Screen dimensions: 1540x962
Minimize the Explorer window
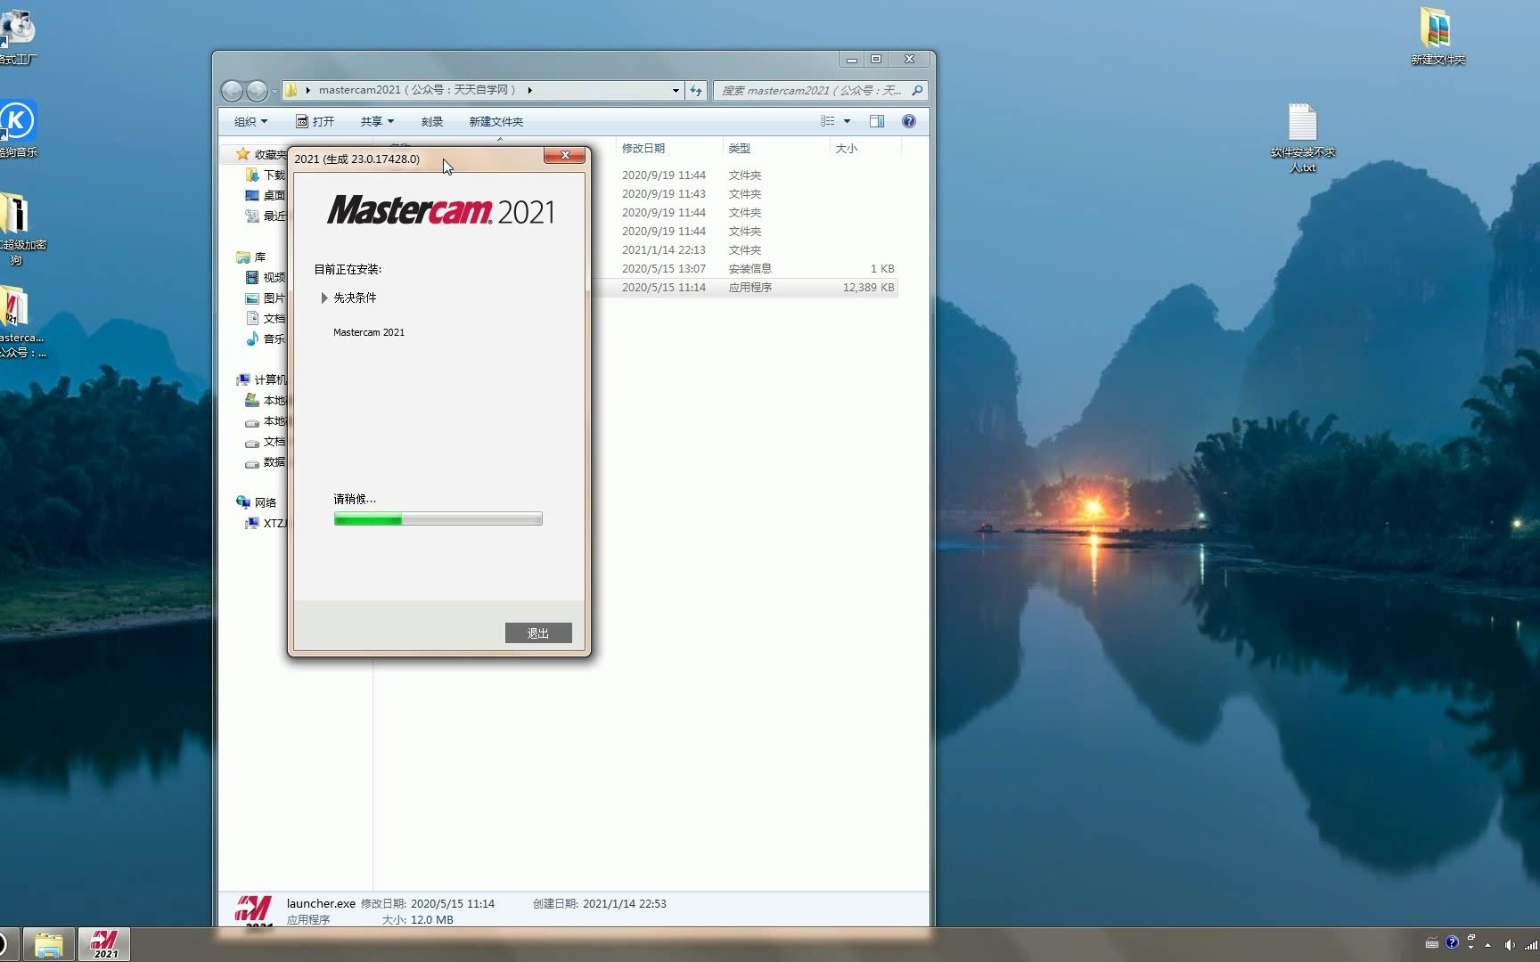tap(851, 60)
